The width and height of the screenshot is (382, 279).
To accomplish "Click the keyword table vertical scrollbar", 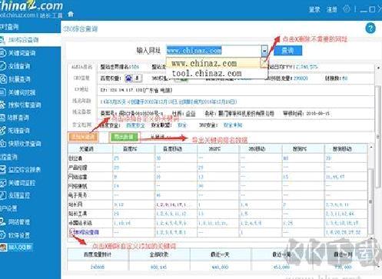I will tap(370, 191).
